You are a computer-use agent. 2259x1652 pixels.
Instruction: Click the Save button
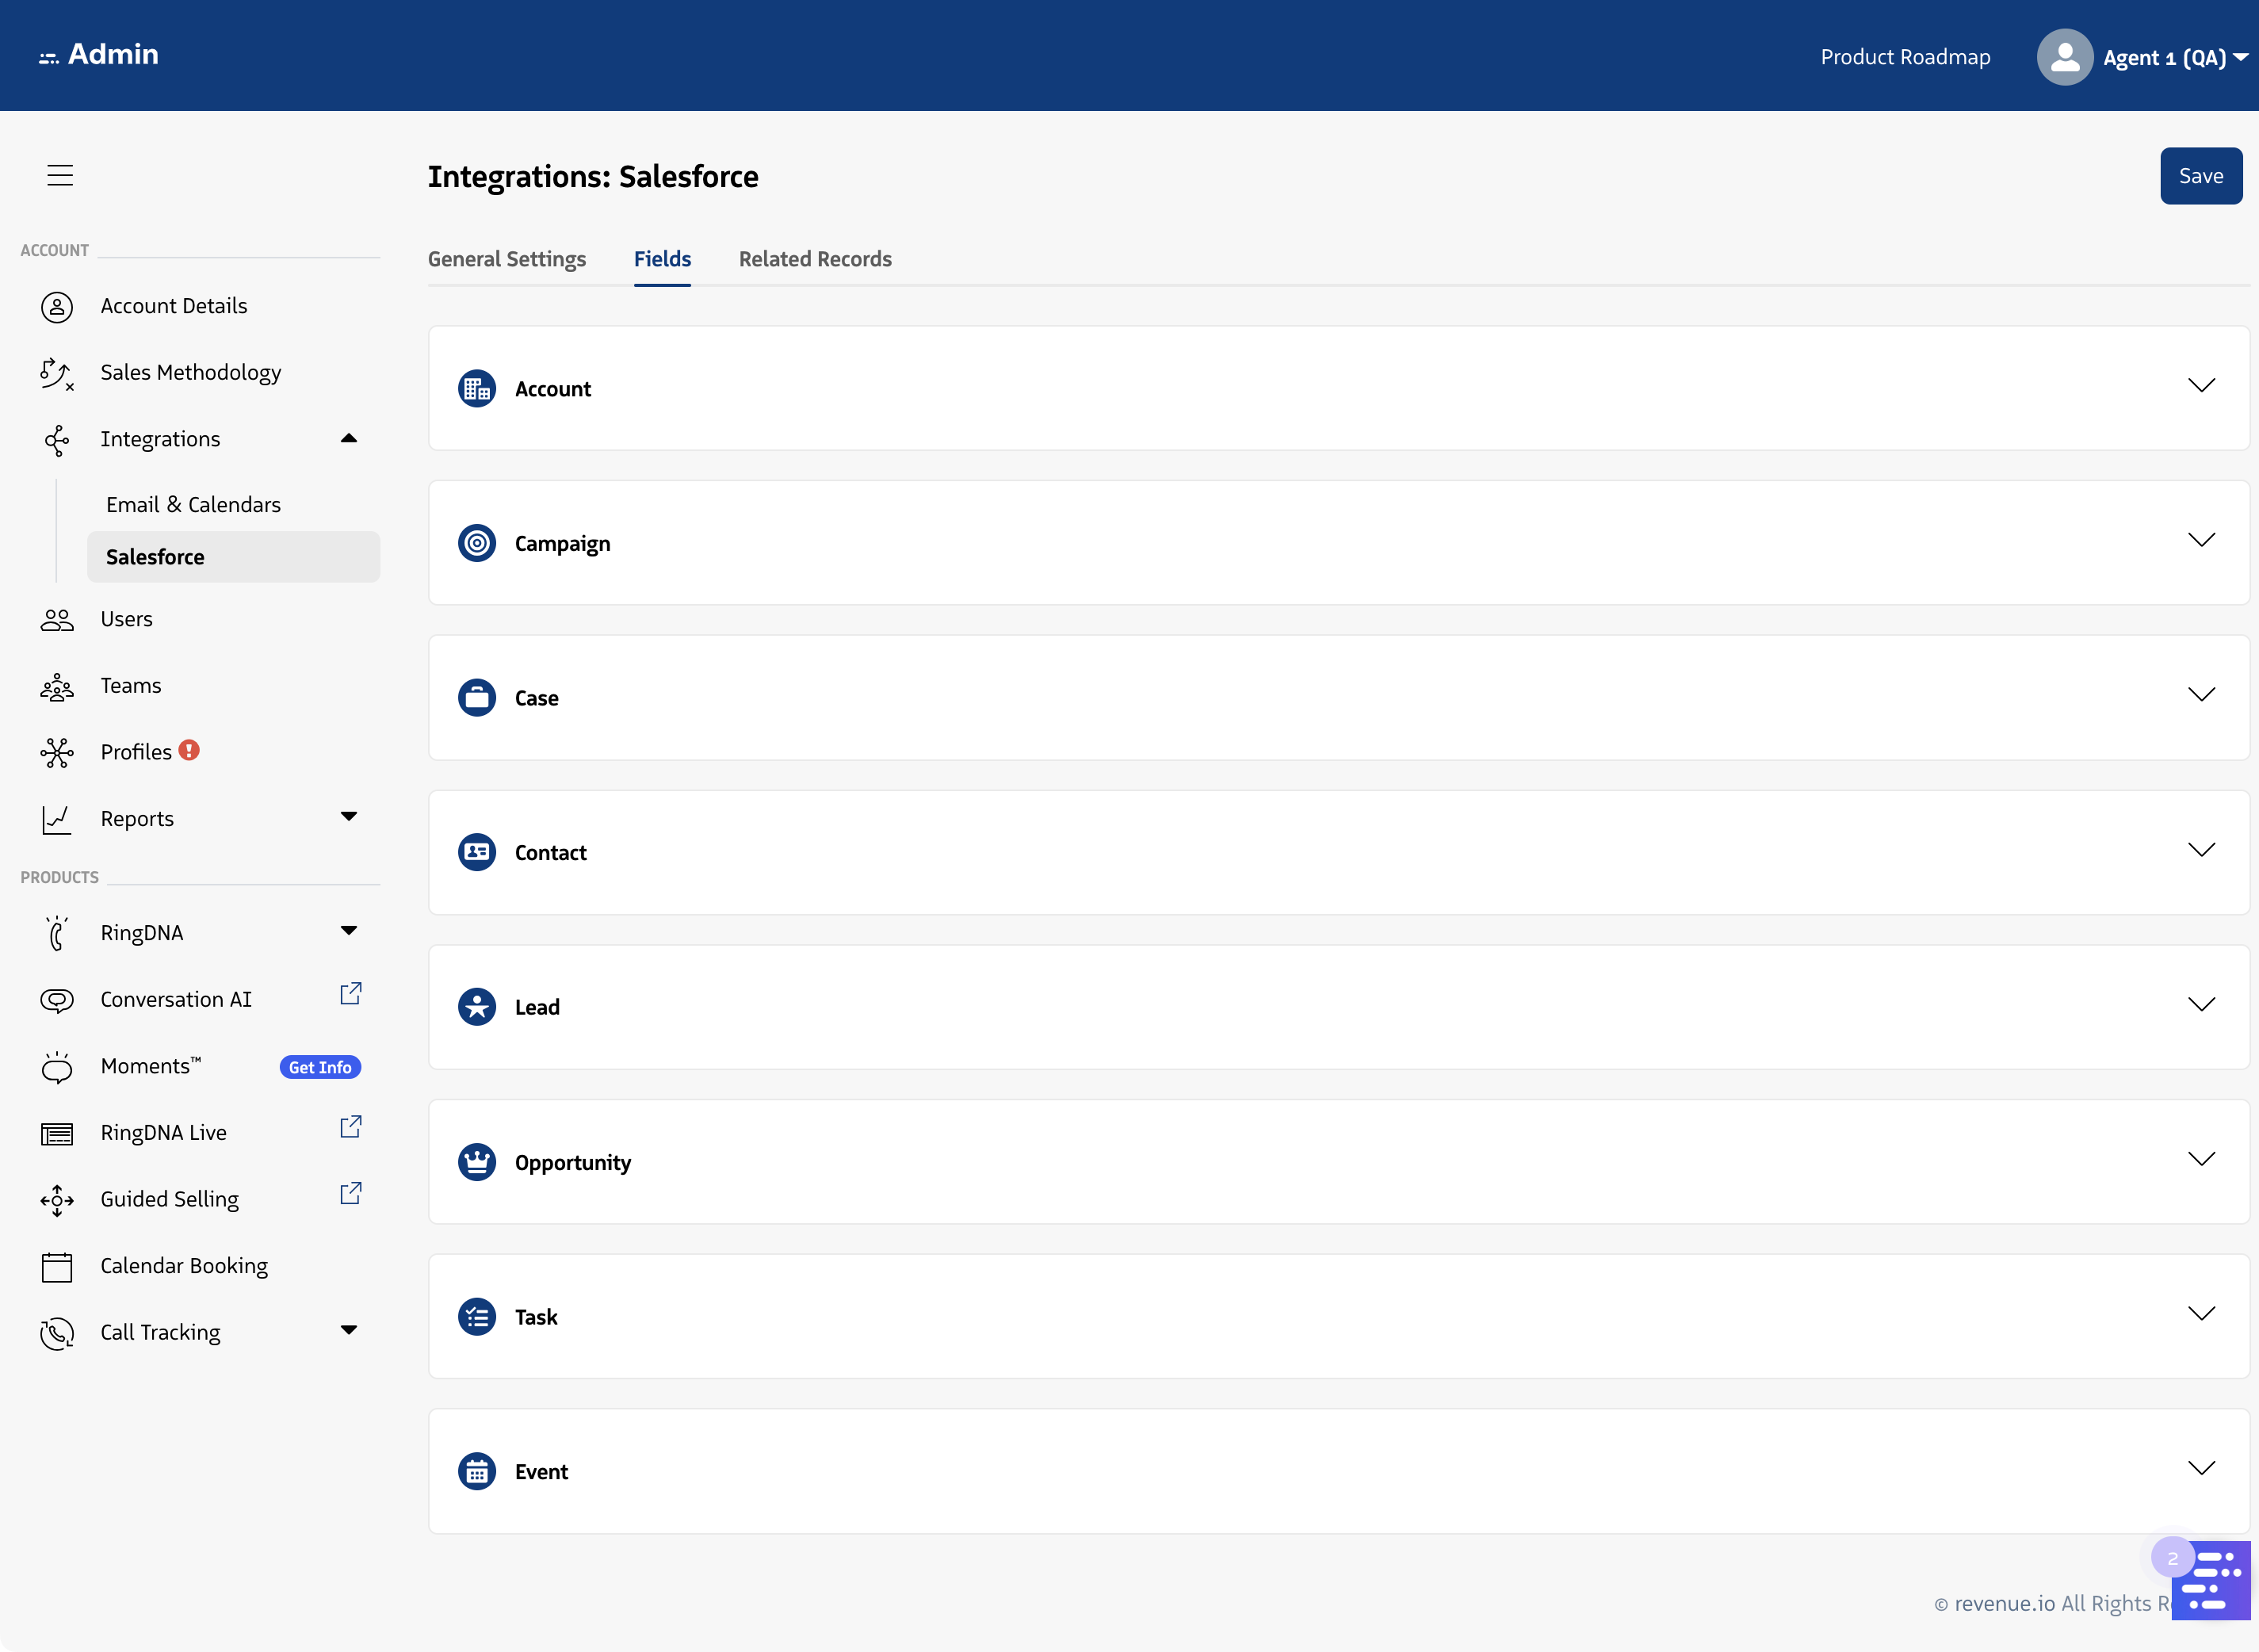[2200, 176]
